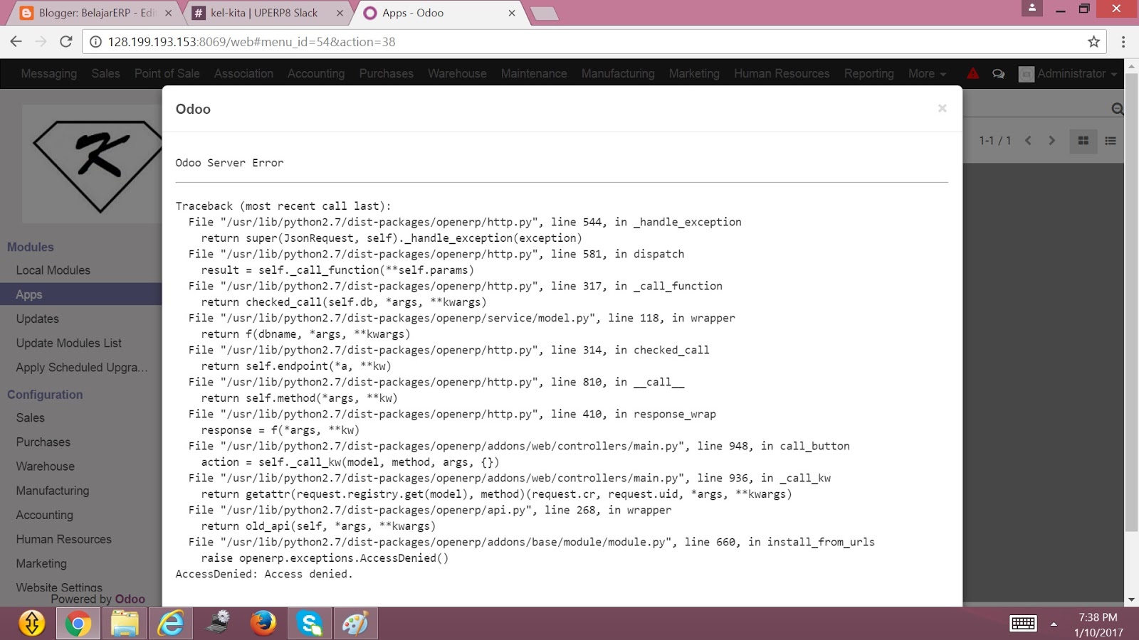1139x640 pixels.
Task: Select Local Modules in the sidebar
Action: click(x=53, y=270)
